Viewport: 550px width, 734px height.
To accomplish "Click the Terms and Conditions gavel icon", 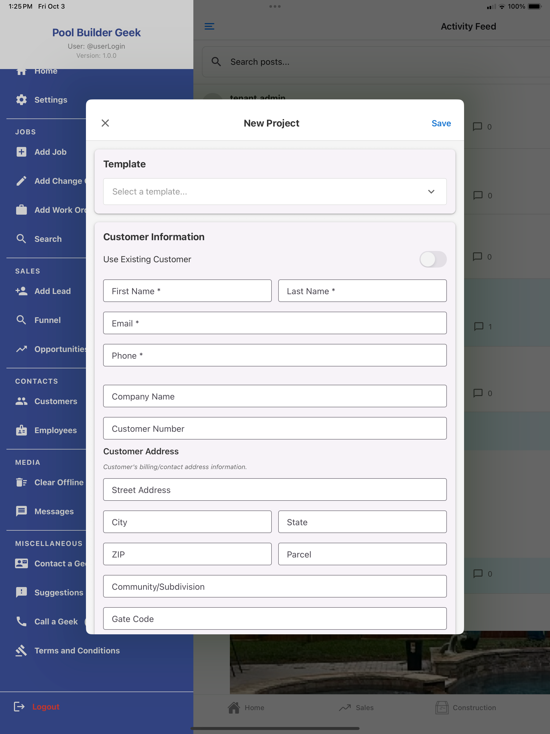I will [21, 650].
